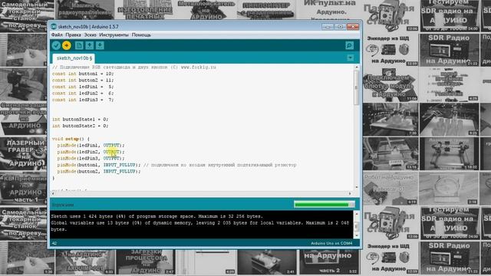Viewport: 491px width, 276px height.
Task: Close the Arduino IDE window
Action: [x=353, y=27]
